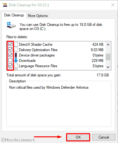Click the 229 MB size value
Viewport: 118px width, 143px height.
[97, 61]
